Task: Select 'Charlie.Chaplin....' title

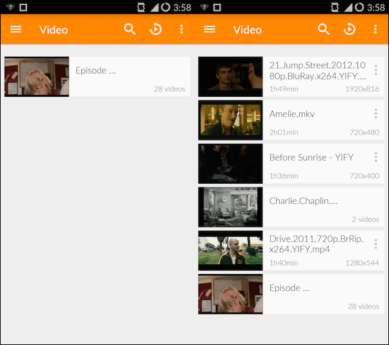Action: tap(303, 201)
